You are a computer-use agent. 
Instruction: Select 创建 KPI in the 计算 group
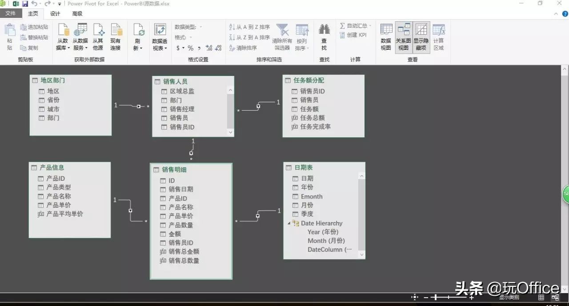352,35
